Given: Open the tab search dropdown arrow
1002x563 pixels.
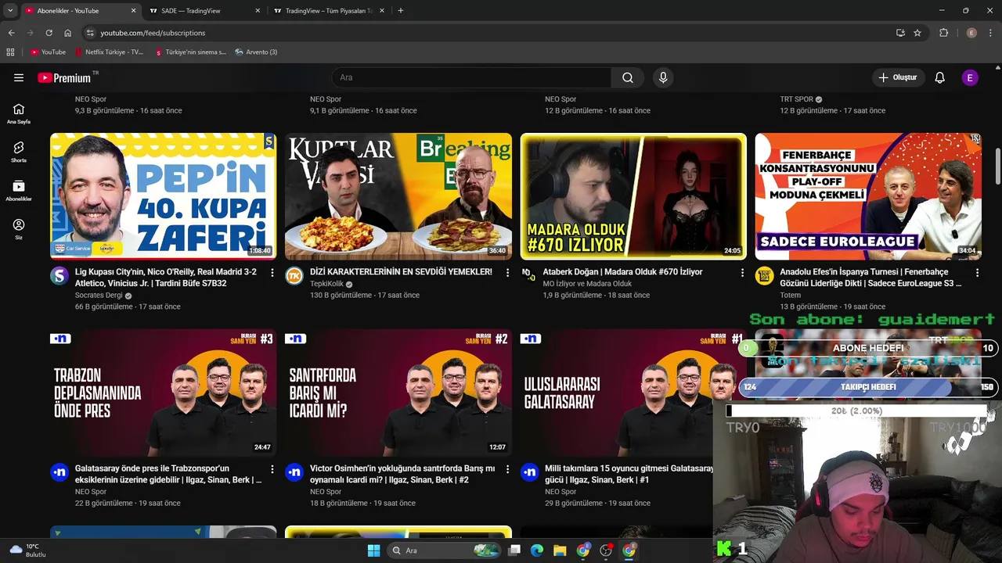Looking at the screenshot, I should pyautogui.click(x=10, y=10).
